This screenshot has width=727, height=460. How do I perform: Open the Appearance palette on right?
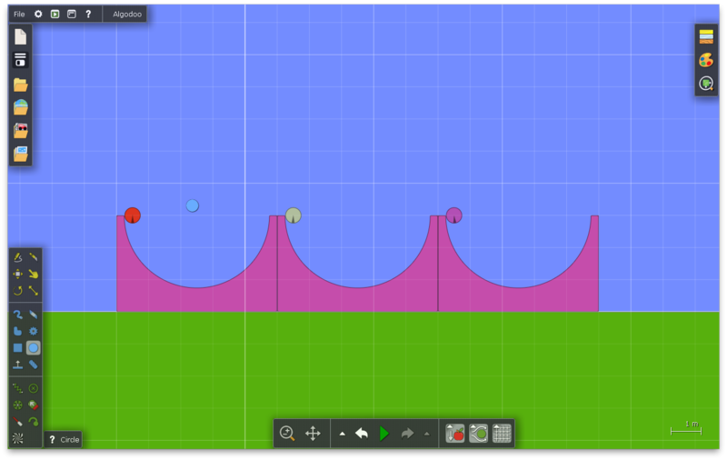706,60
